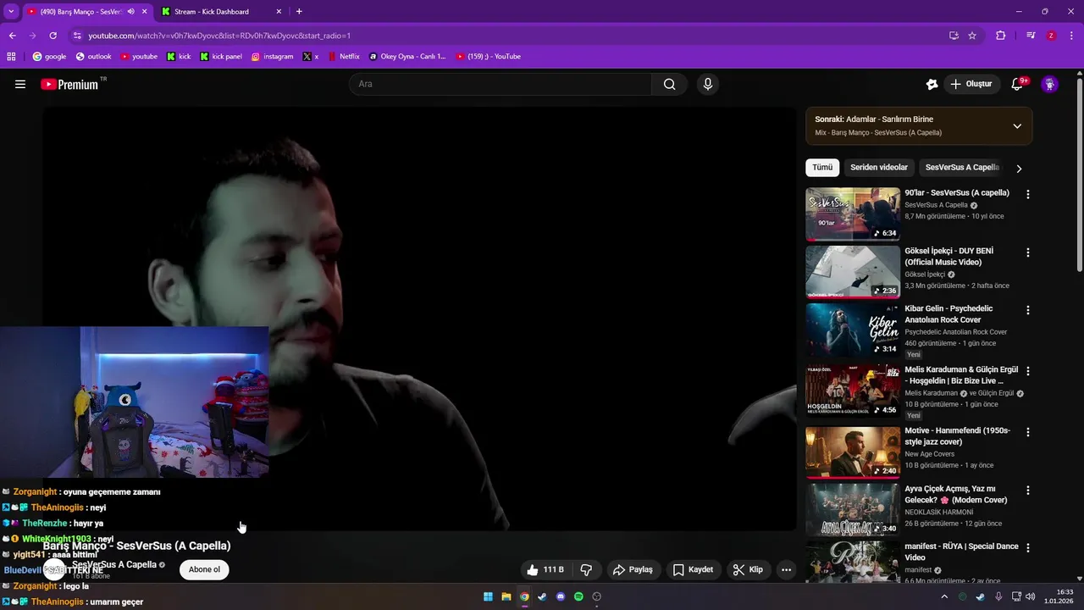Viewport: 1084px width, 610px height.
Task: Click the search magnifier button
Action: point(669,84)
